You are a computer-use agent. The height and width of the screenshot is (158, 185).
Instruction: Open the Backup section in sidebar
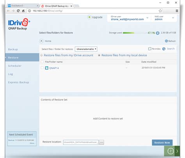pos(13,49)
